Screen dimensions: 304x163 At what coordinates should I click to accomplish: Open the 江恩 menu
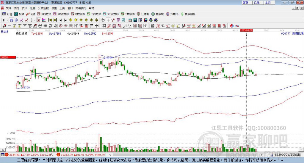pos(33,8)
